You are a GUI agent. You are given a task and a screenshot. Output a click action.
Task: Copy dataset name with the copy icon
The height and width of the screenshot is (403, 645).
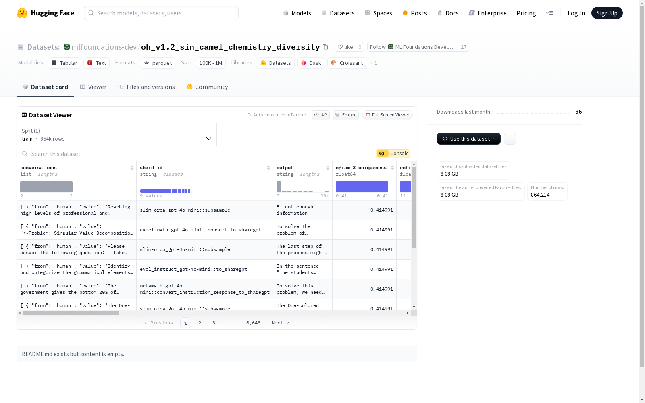pos(325,47)
